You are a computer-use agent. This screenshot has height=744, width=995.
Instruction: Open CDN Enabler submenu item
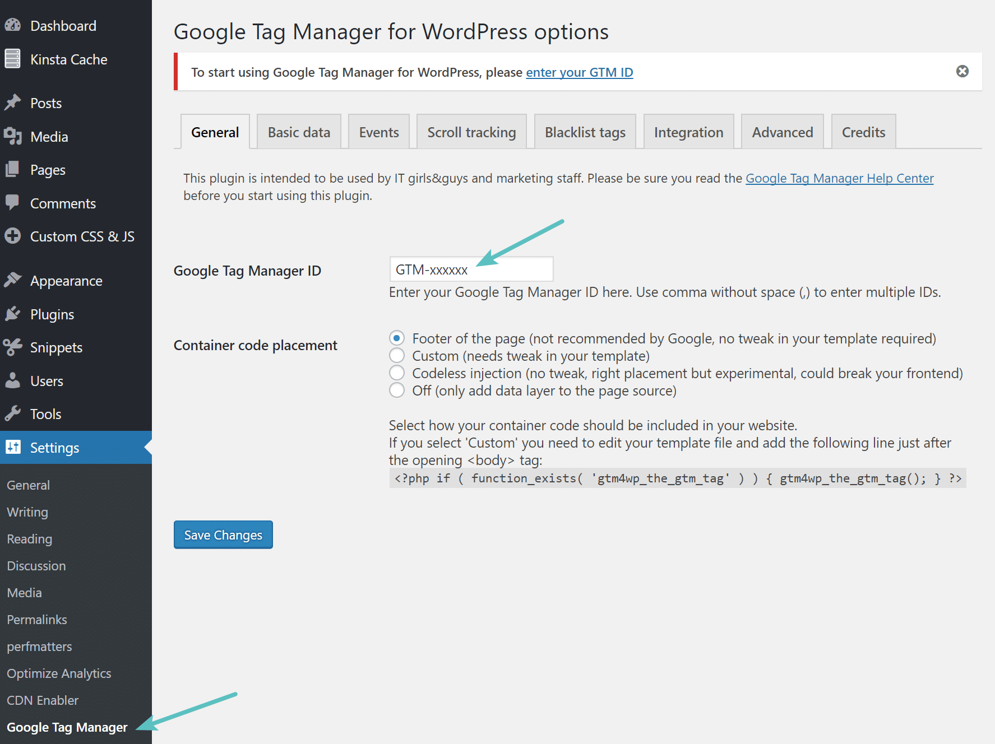pos(43,700)
